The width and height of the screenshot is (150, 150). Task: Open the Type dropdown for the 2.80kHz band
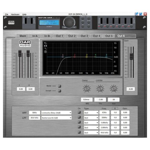point(91,127)
